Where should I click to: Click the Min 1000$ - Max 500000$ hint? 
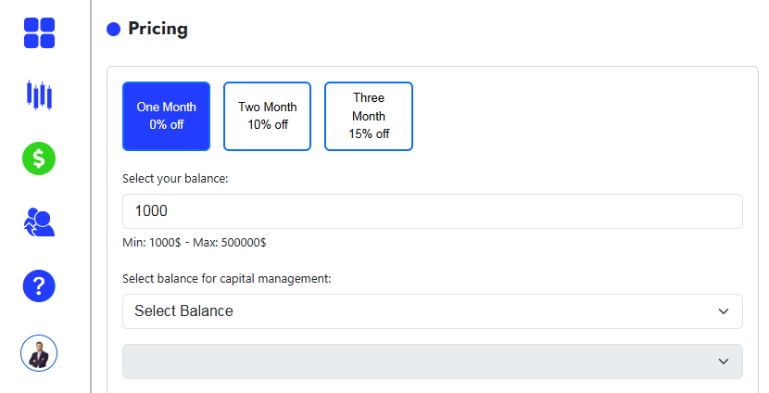click(195, 243)
